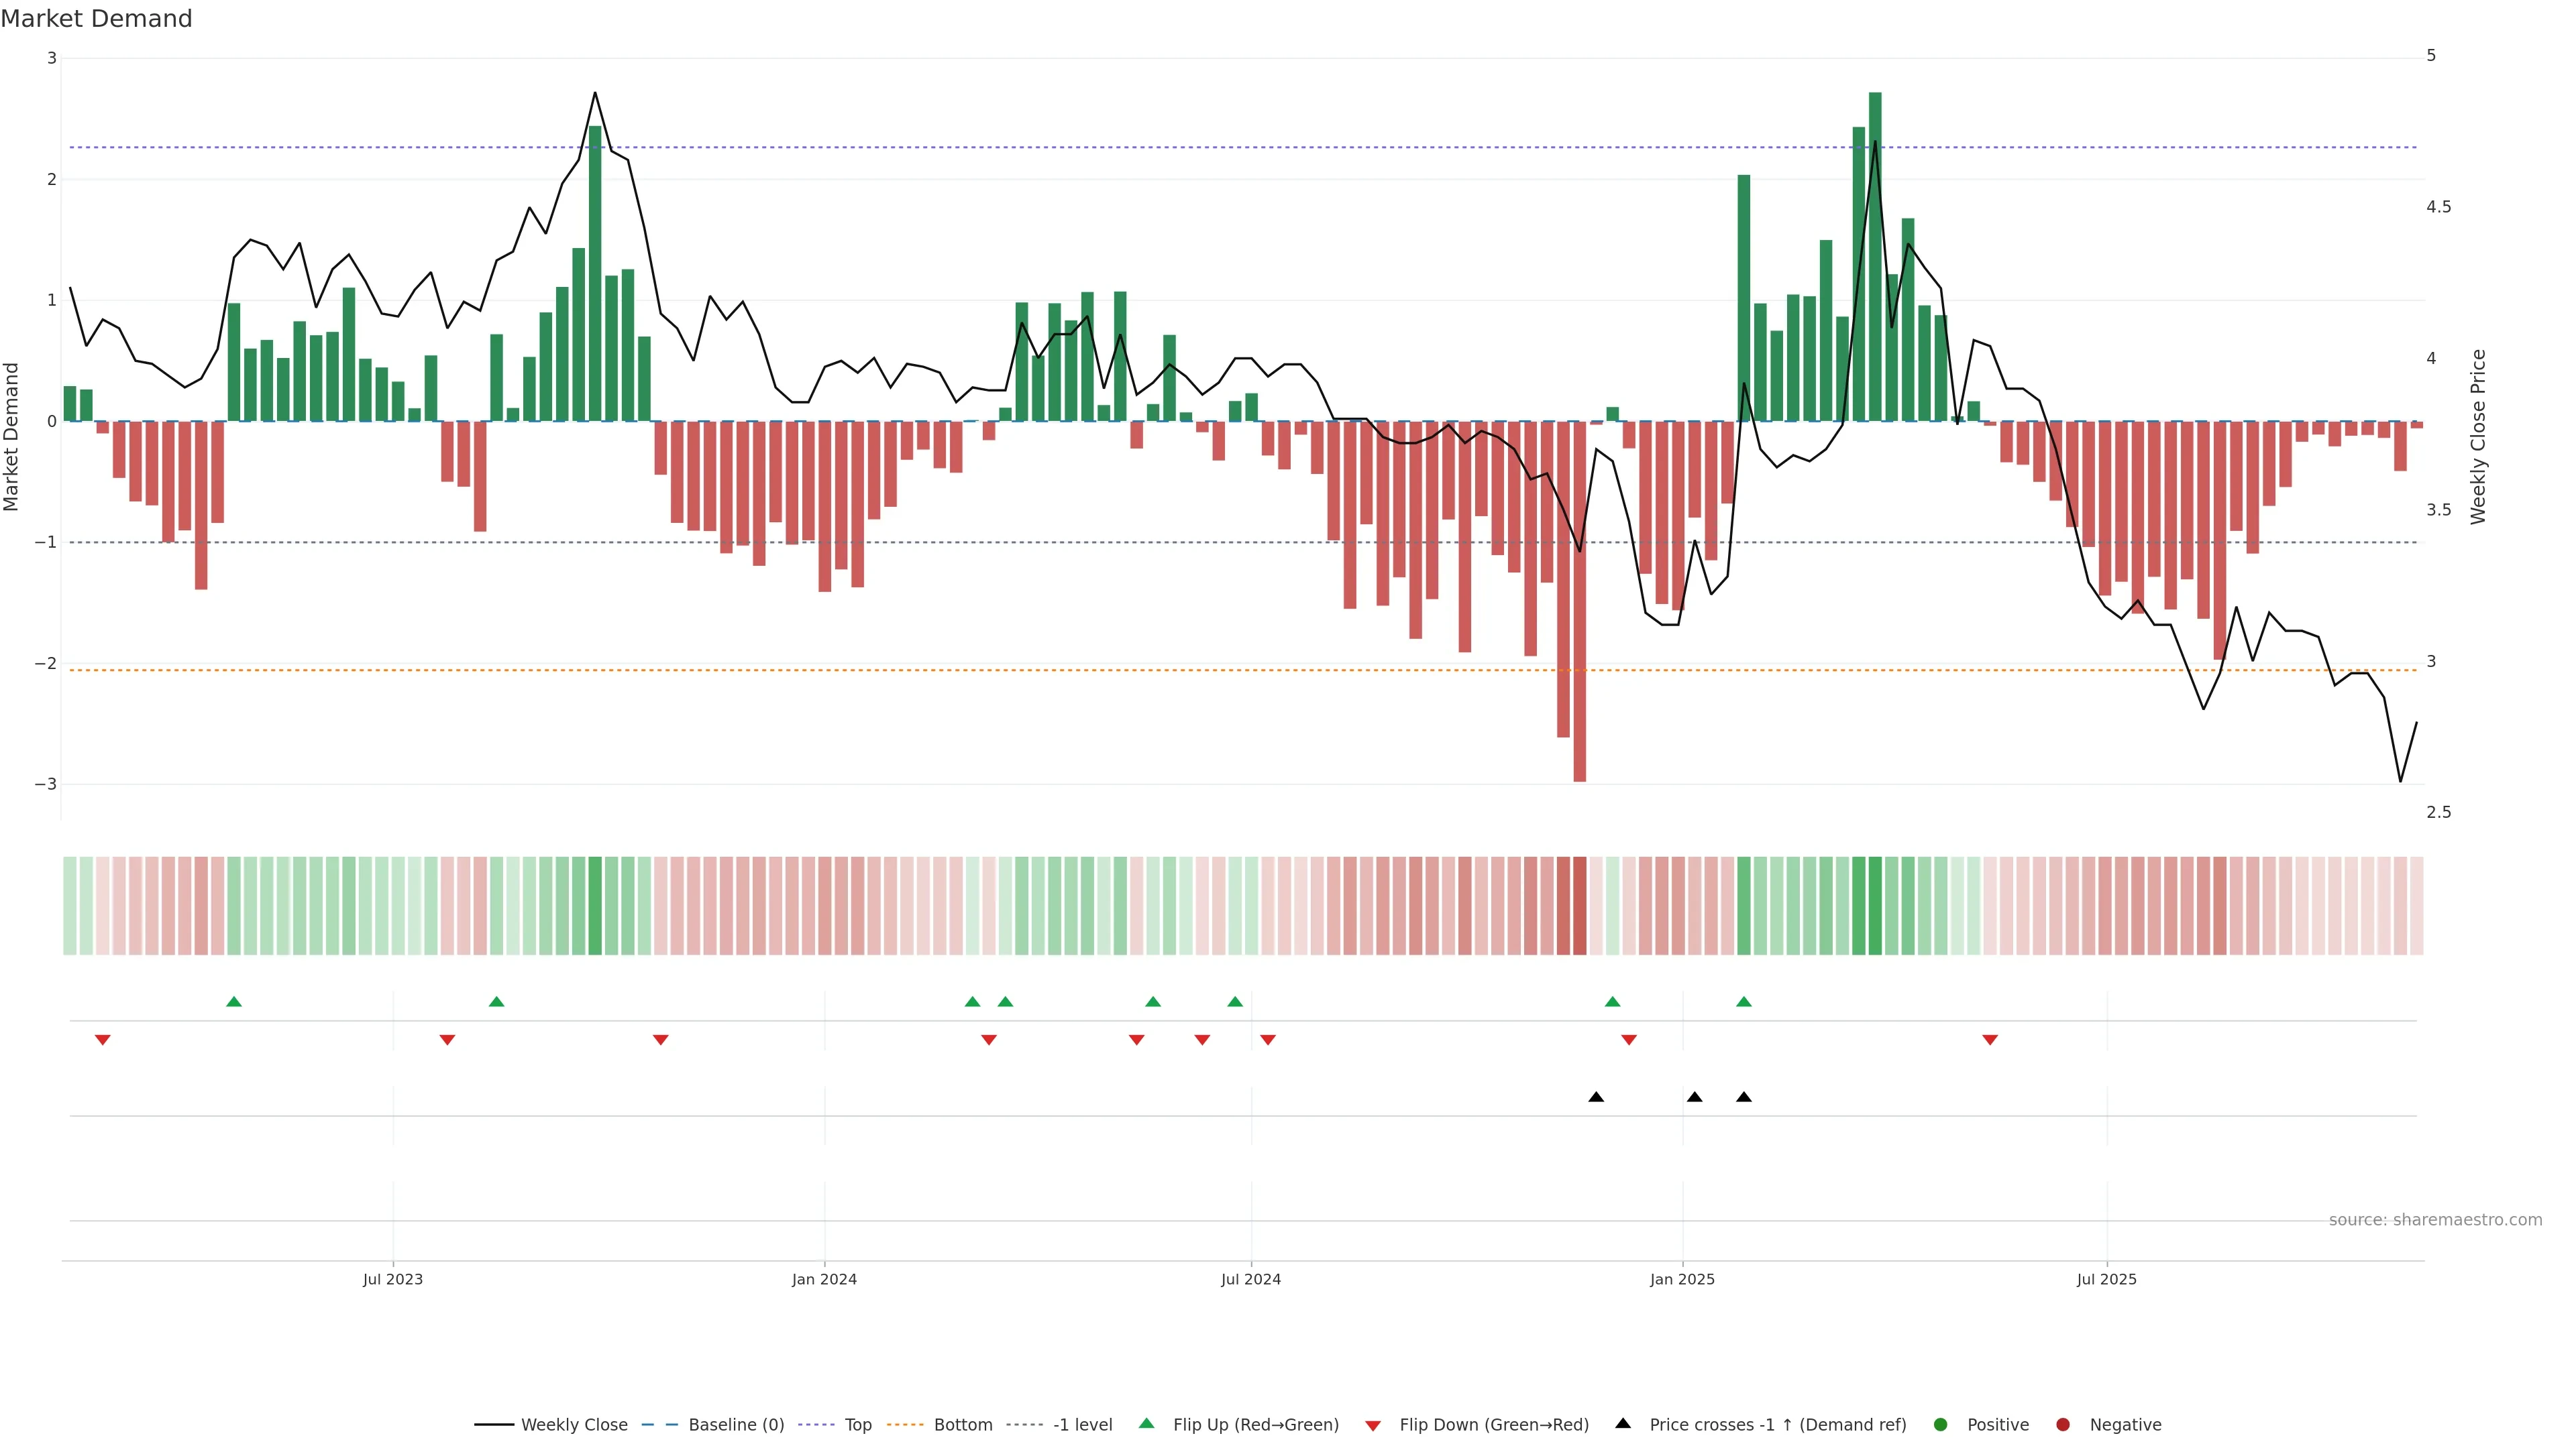Viewport: 2576px width, 1448px height.
Task: Click the red Negative legend dot
Action: 2063,1425
